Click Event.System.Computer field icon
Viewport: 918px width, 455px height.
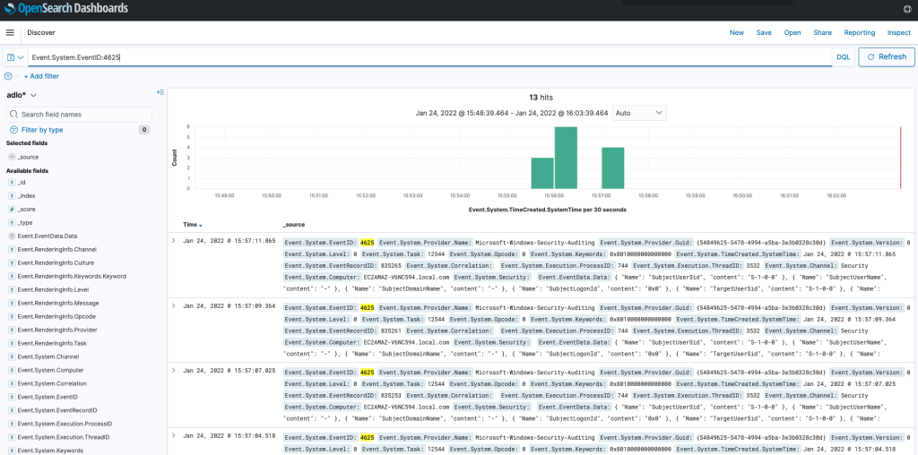click(12, 370)
